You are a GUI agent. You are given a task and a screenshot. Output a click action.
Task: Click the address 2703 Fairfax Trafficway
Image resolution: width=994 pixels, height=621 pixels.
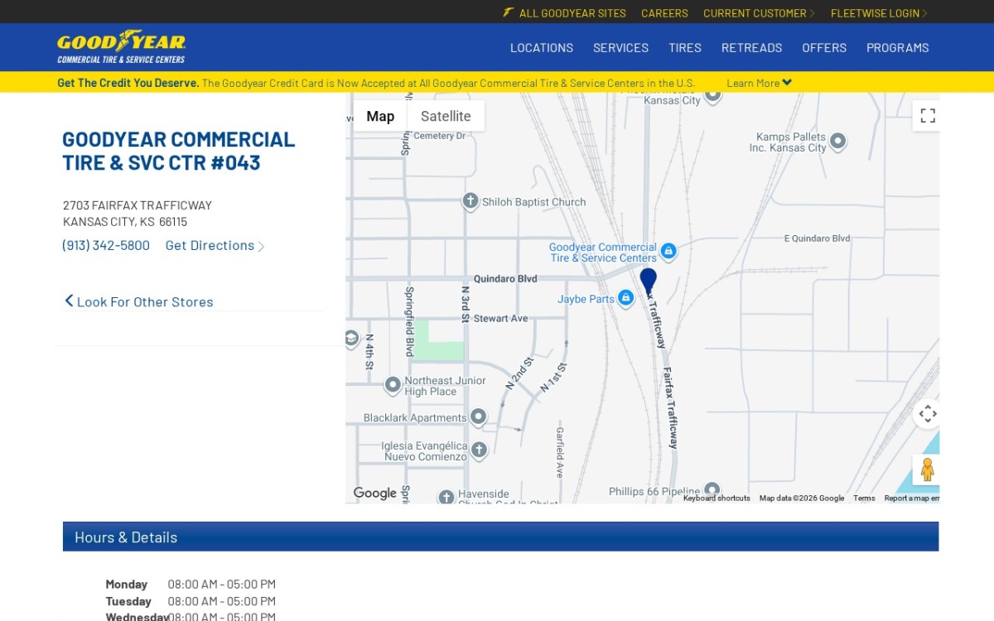click(138, 205)
